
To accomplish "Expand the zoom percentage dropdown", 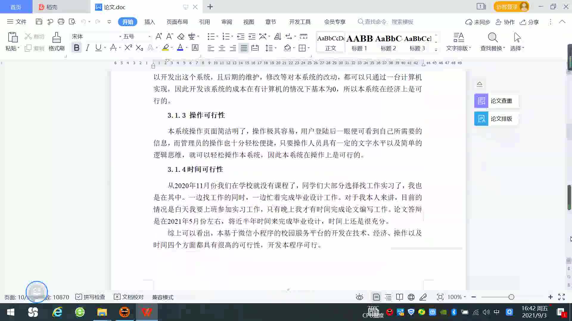I will [464, 297].
